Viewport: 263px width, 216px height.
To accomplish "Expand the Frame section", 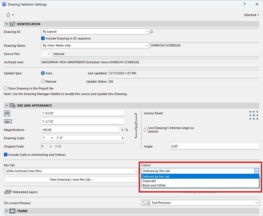I will (6, 211).
